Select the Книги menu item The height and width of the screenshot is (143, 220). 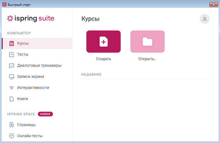coord(22,99)
